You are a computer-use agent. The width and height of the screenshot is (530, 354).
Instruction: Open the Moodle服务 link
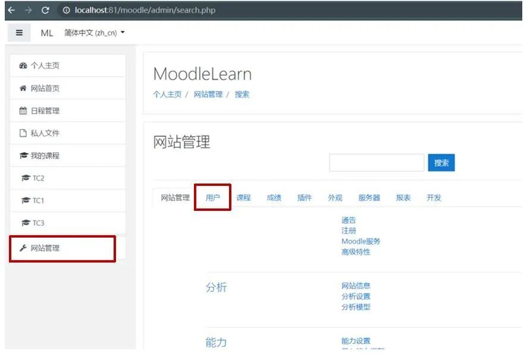point(360,241)
